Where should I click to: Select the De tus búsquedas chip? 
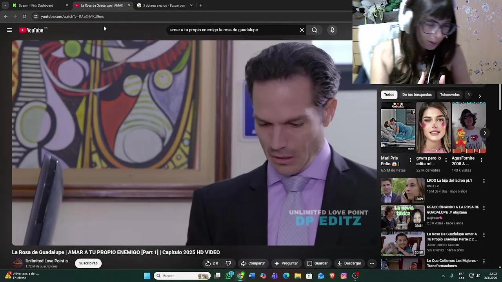coord(417,94)
